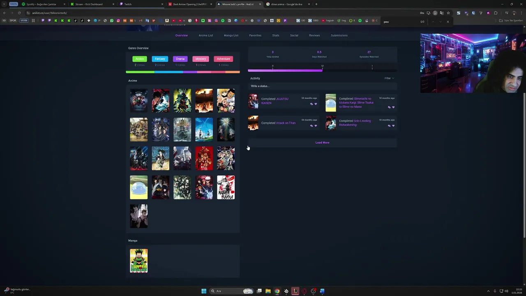Bookmark this page with the star icon
Image resolution: width=526 pixels, height=296 pixels.
coord(448,13)
